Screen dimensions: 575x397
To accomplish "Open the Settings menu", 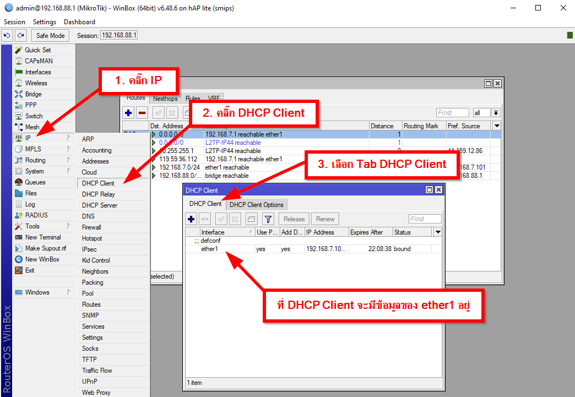I will (x=45, y=22).
